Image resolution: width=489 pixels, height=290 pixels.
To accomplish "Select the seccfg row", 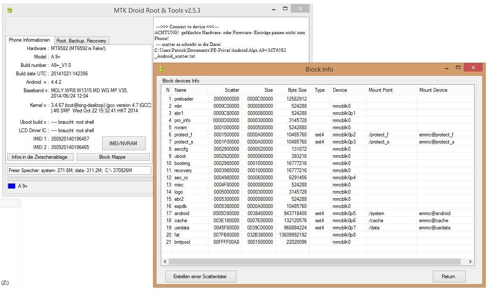I will coord(318,149).
